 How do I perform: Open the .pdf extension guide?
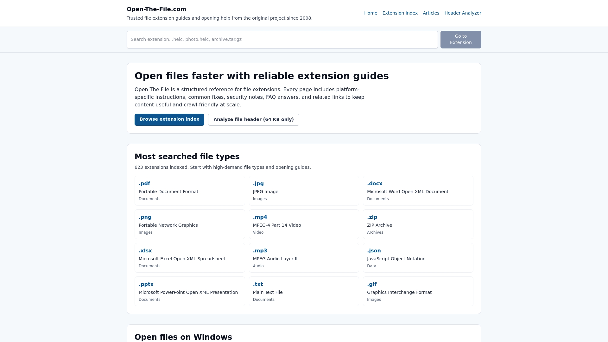coord(144,184)
